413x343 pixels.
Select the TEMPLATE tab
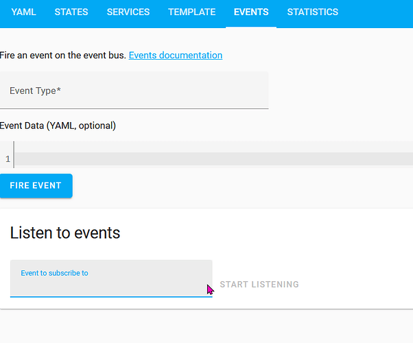[191, 12]
